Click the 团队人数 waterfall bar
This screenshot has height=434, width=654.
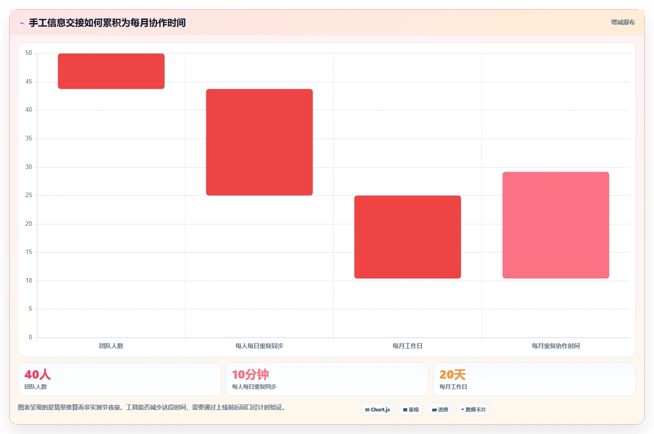click(111, 71)
